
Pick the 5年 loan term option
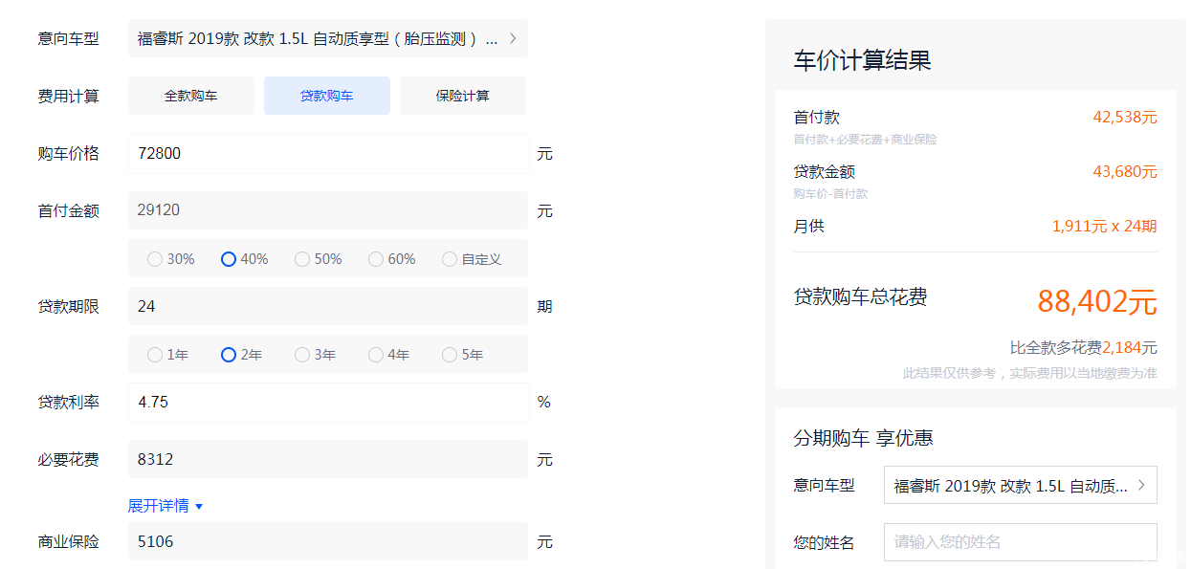[x=450, y=355]
